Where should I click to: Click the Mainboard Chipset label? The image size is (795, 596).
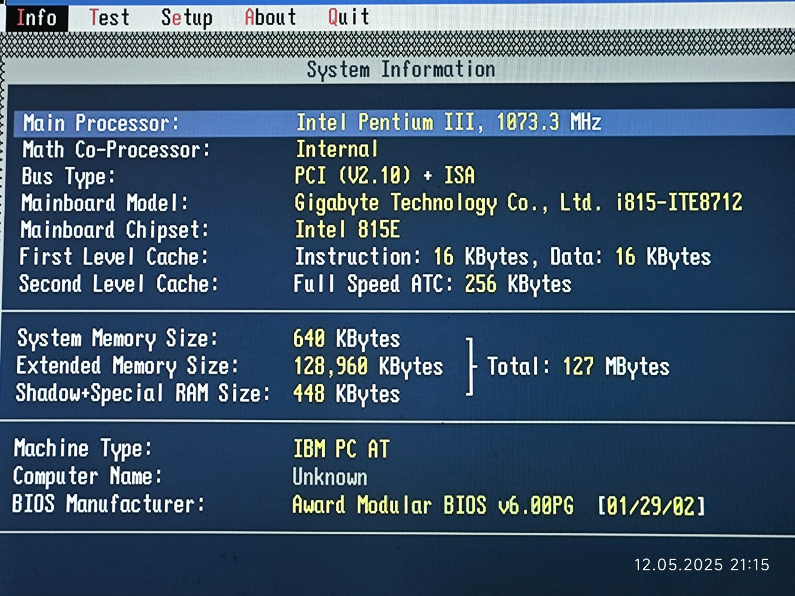(115, 230)
